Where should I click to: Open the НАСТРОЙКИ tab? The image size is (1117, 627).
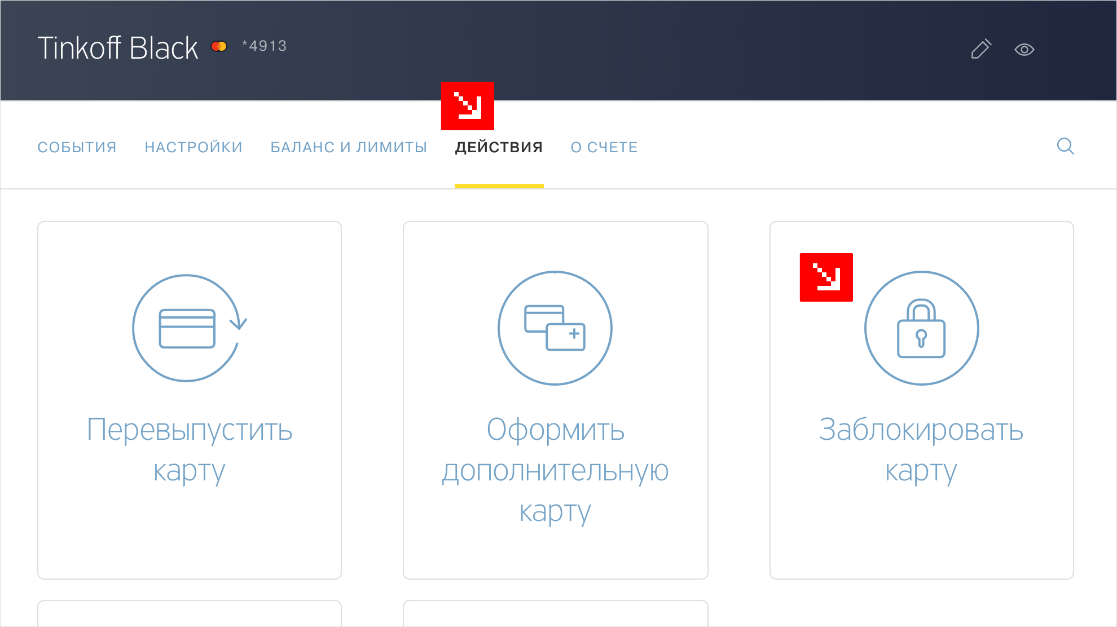tap(194, 147)
